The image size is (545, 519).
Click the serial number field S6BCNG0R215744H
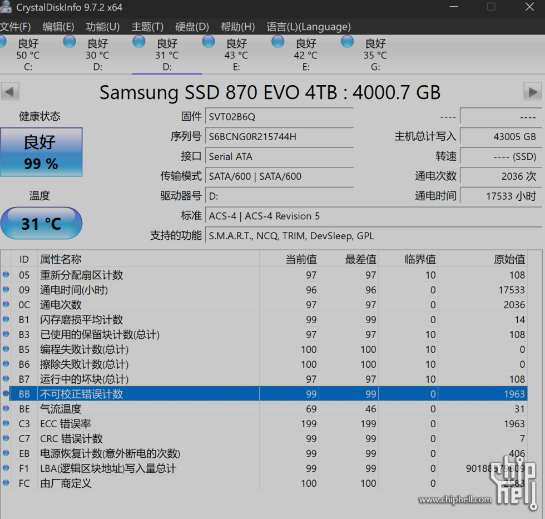pos(279,137)
